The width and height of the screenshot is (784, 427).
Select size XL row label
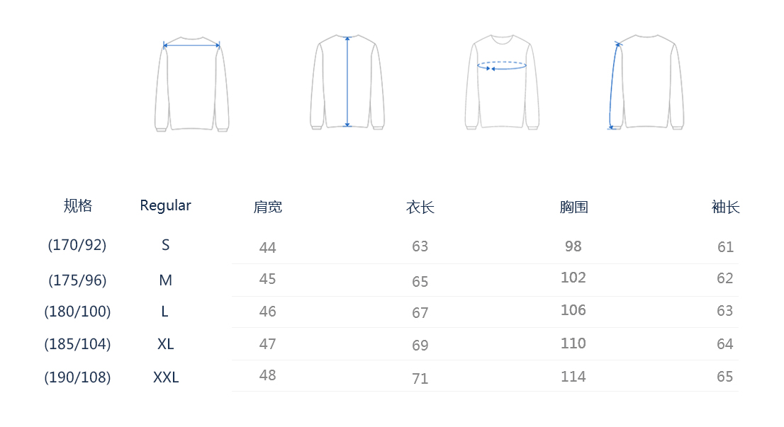coord(165,344)
